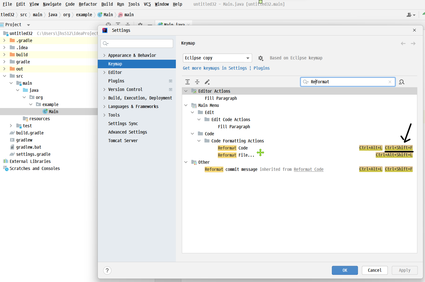Image resolution: width=425 pixels, height=282 pixels.
Task: Select Reformat commit message action row
Action: (300, 169)
